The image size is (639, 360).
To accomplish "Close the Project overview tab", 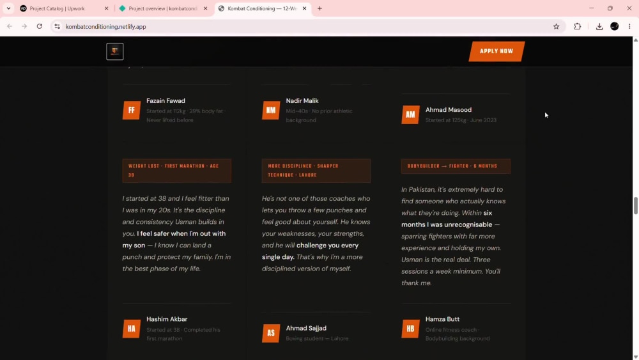I will coord(205,8).
